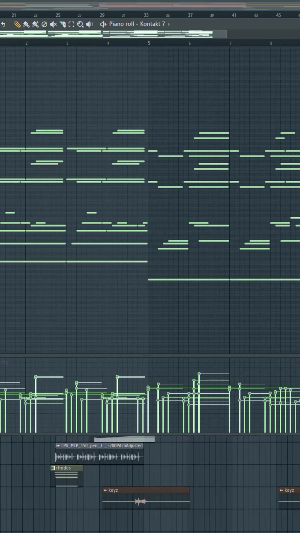Click the keyz clip arrow icon under bar 4

105,490
